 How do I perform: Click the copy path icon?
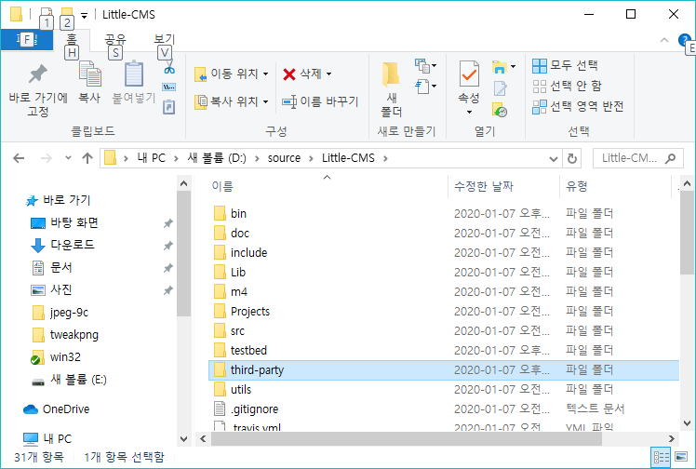click(169, 87)
